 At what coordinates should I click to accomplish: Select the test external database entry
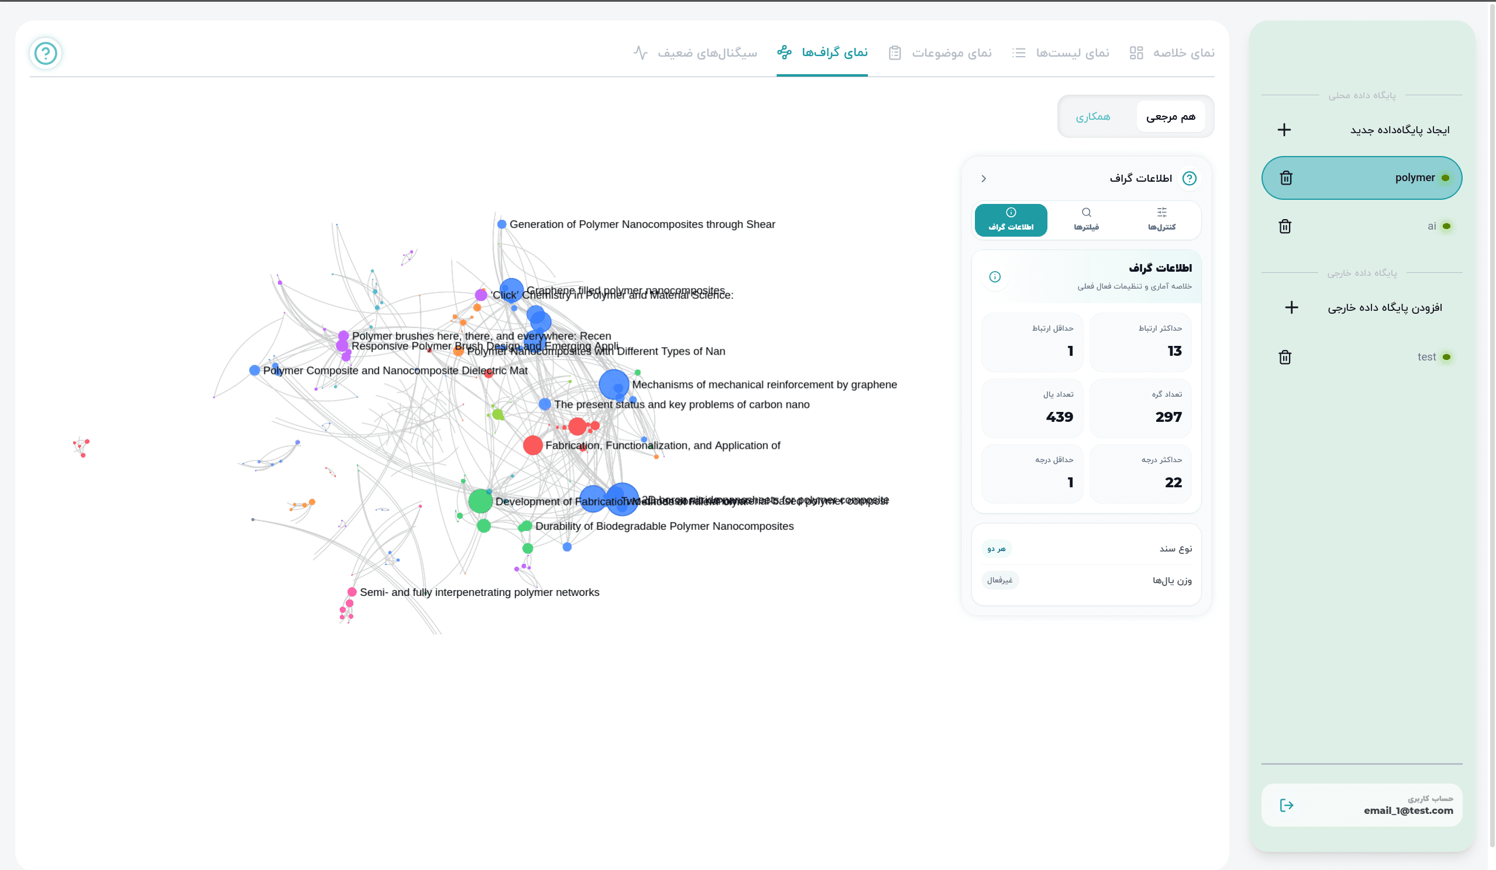1361,357
